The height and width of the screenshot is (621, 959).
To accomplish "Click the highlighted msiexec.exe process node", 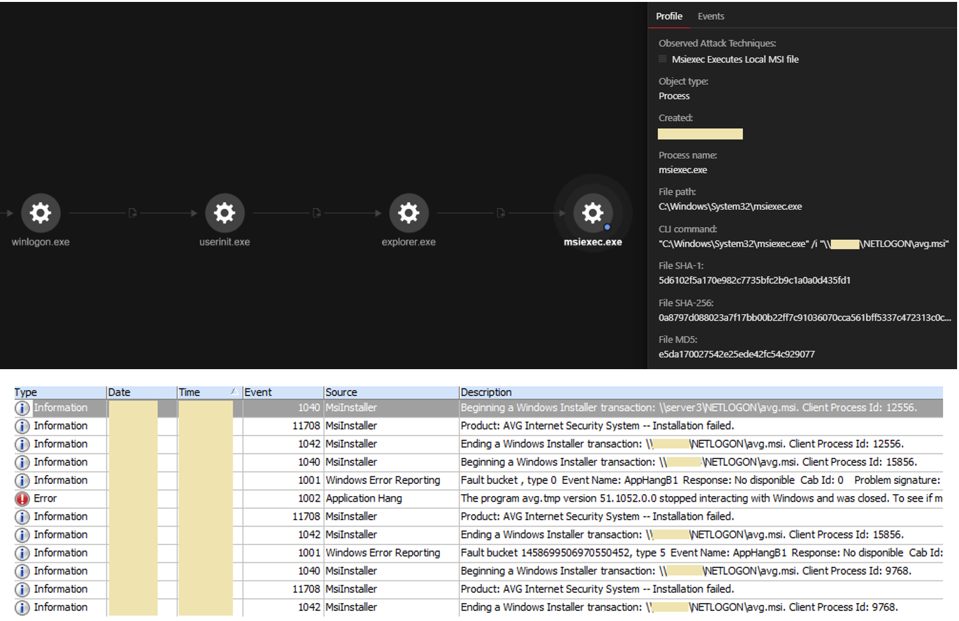I will click(592, 213).
